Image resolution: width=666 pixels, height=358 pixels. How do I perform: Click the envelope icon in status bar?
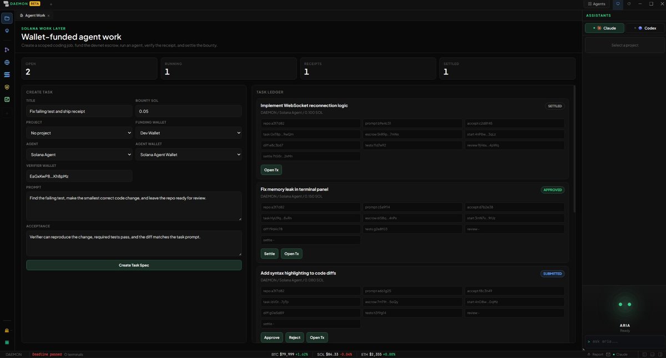(x=608, y=354)
